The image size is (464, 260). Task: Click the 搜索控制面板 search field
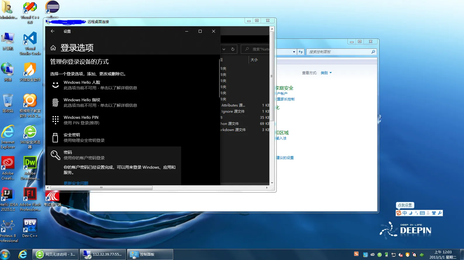338,52
